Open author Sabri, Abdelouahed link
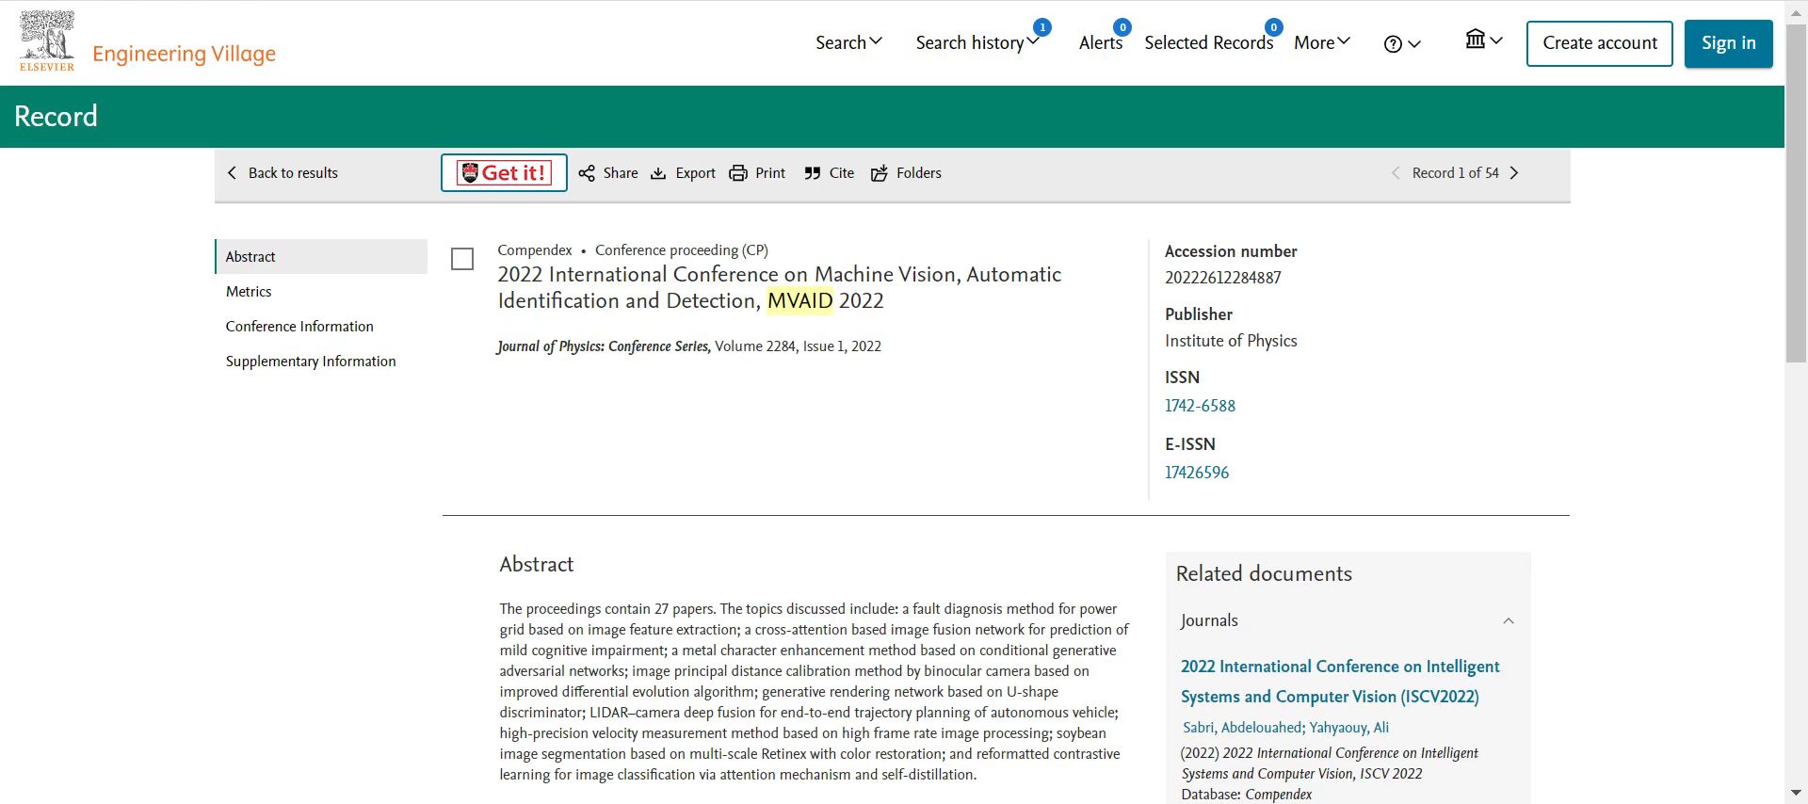The height and width of the screenshot is (804, 1808). (x=1243, y=728)
